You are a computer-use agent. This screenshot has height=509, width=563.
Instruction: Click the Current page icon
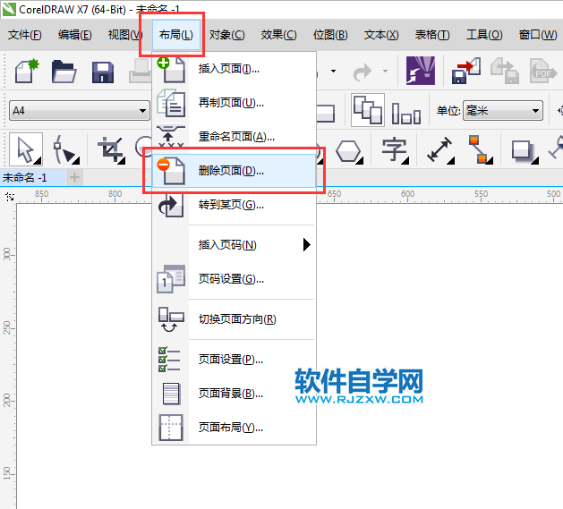tap(406, 113)
